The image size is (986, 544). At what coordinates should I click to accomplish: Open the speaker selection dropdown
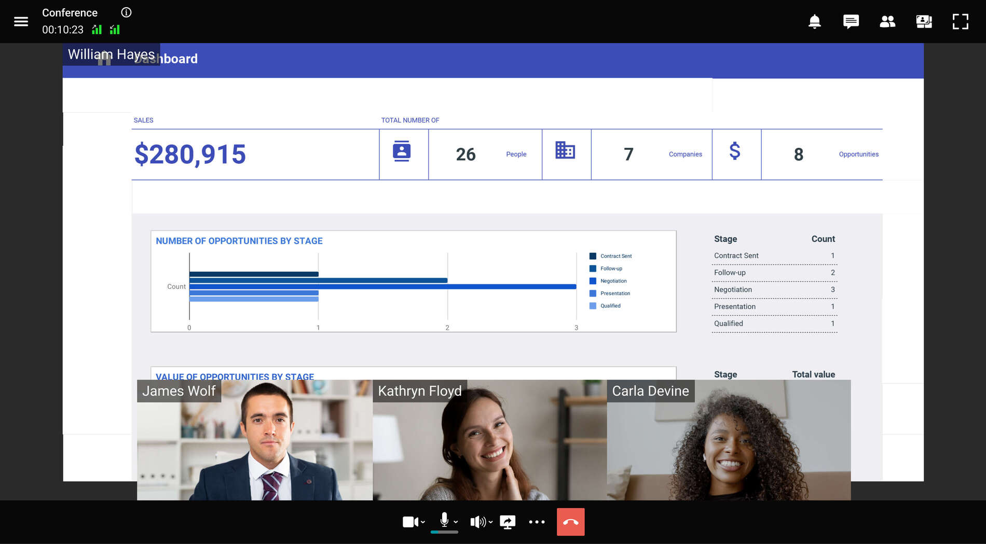point(489,523)
